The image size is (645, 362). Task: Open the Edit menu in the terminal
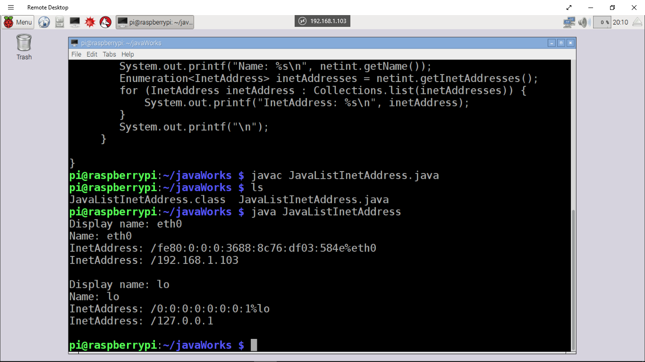click(x=92, y=54)
